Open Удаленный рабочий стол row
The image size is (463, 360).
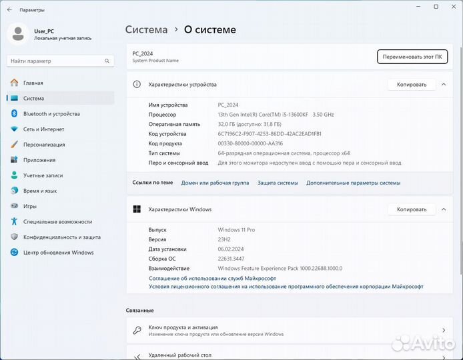click(x=290, y=353)
